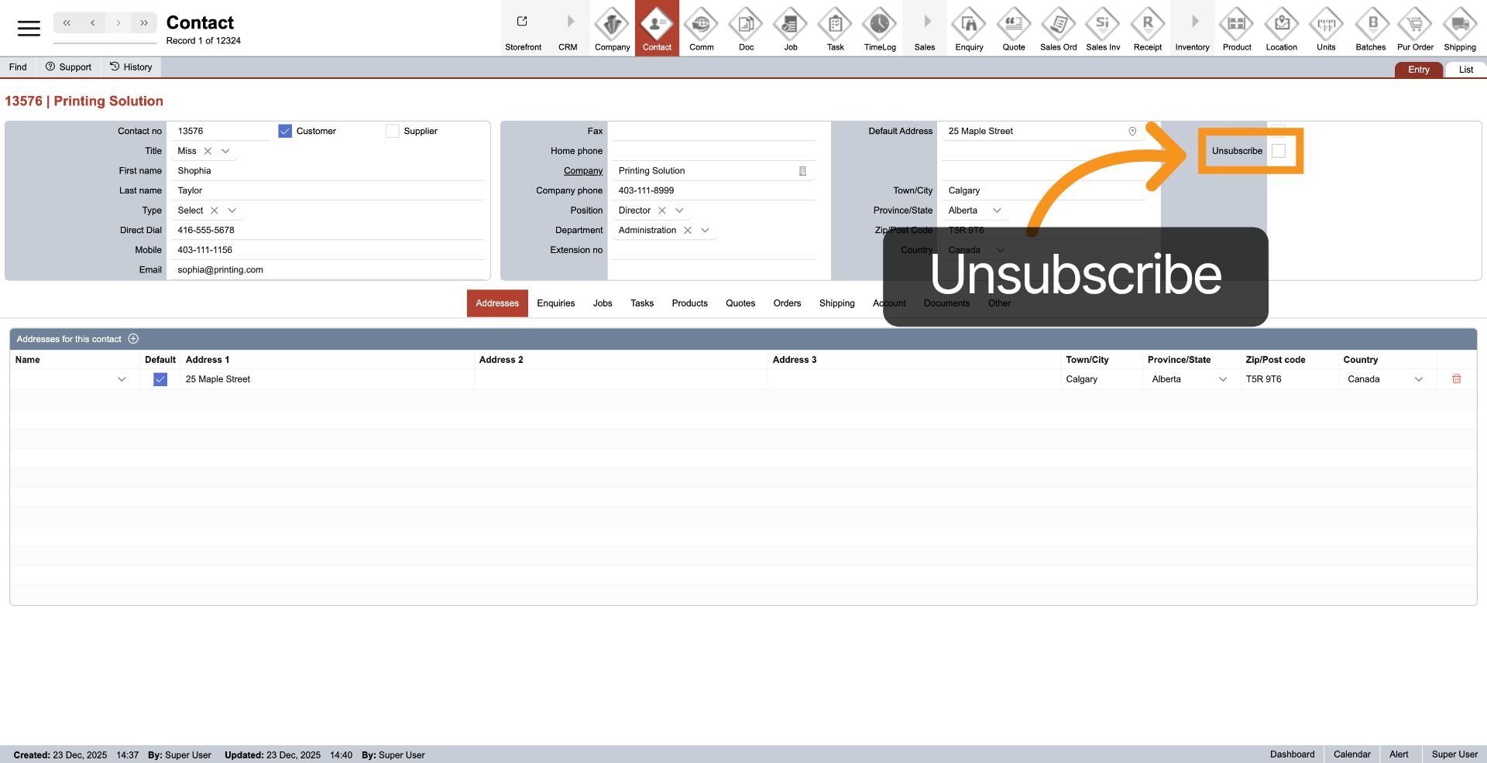Open the TimeLog clock icon
1487x763 pixels.
pyautogui.click(x=880, y=26)
